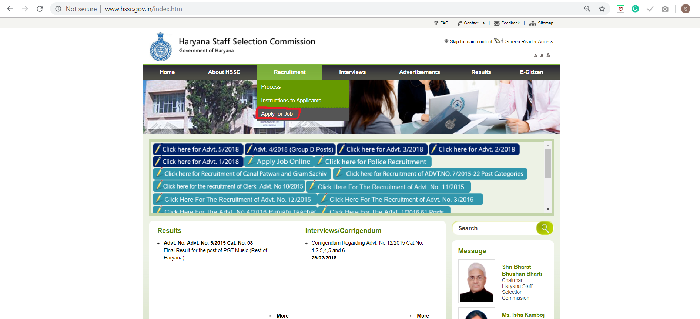Viewport: 700px width, 319px height.
Task: Click the browser back arrow
Action: tap(10, 9)
